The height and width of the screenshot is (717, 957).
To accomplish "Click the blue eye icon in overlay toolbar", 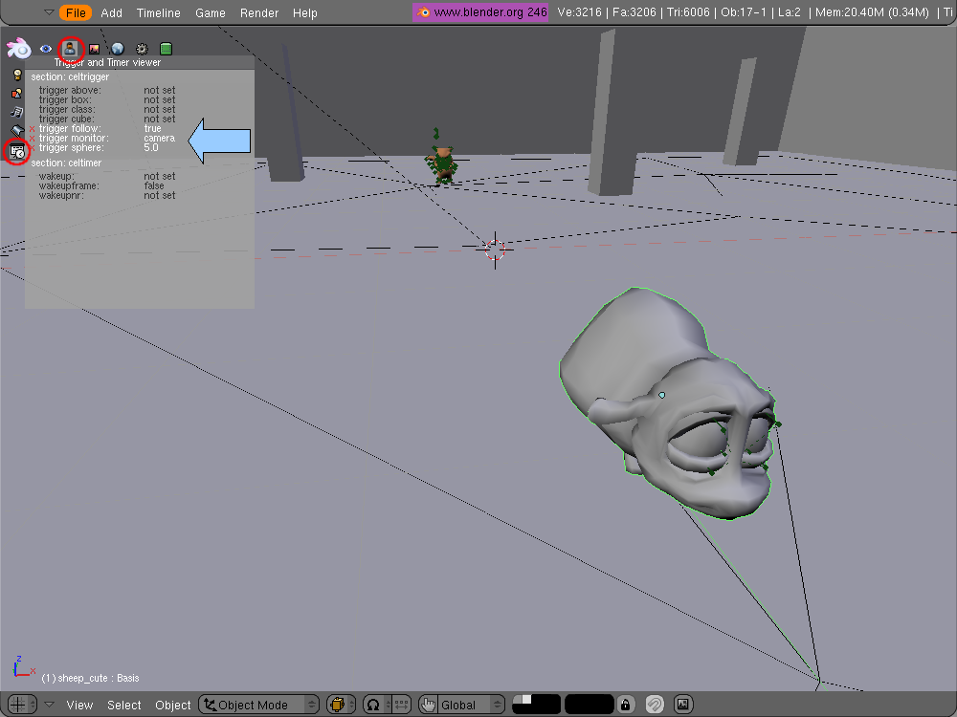I will point(45,49).
